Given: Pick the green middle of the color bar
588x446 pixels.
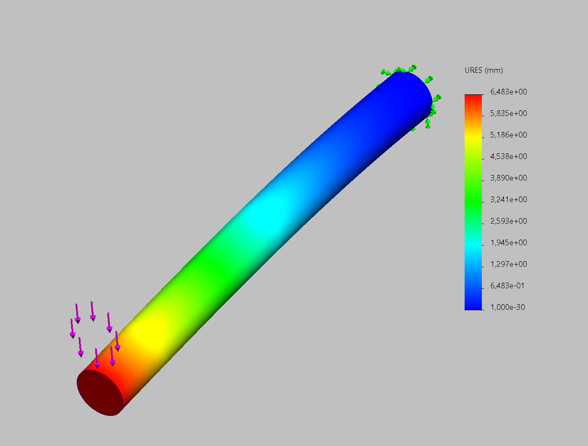Looking at the screenshot, I should click(473, 200).
